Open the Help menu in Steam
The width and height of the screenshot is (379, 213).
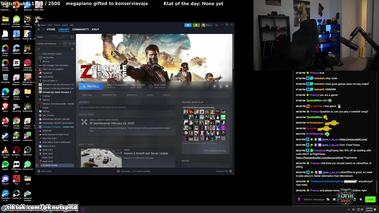click(72, 25)
